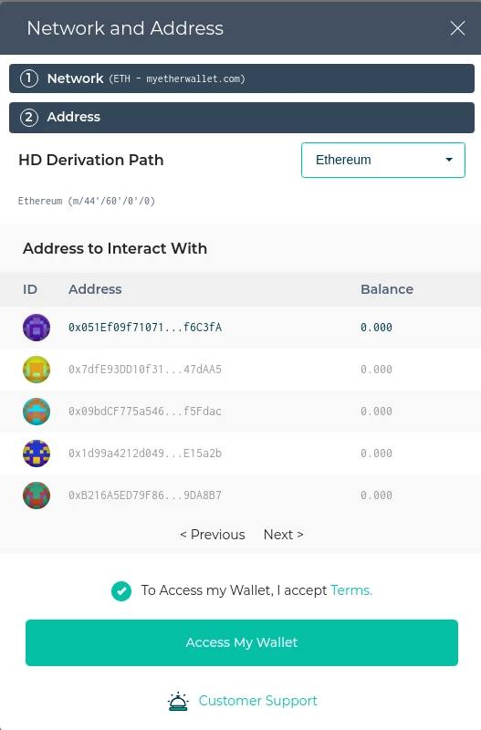This screenshot has width=481, height=730.
Task: Go to Previous page of addresses
Action: point(213,535)
